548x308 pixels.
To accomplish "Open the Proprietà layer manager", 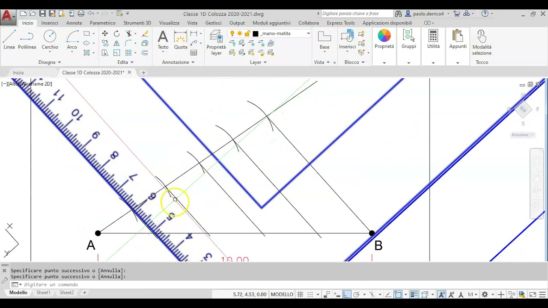I will [216, 42].
